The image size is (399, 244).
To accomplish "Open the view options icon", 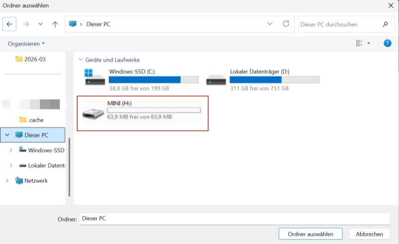I will coord(360,43).
